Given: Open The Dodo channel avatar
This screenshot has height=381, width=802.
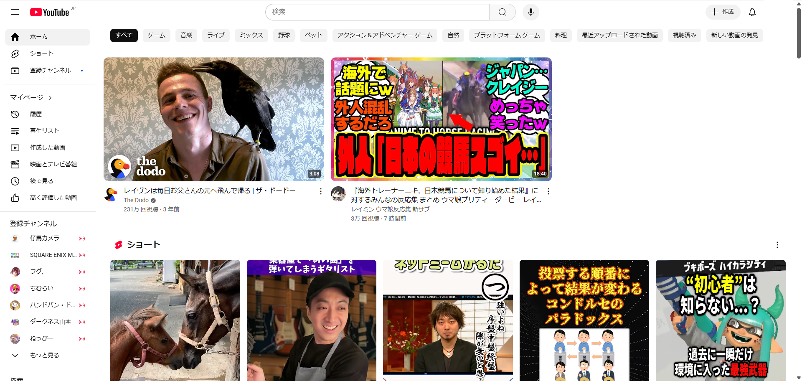Looking at the screenshot, I should pos(111,195).
